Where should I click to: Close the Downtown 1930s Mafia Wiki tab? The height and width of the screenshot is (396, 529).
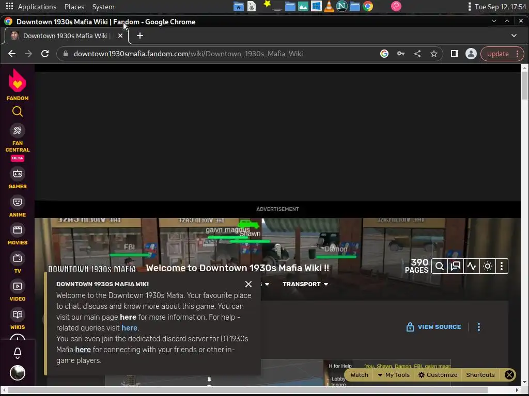click(x=120, y=36)
